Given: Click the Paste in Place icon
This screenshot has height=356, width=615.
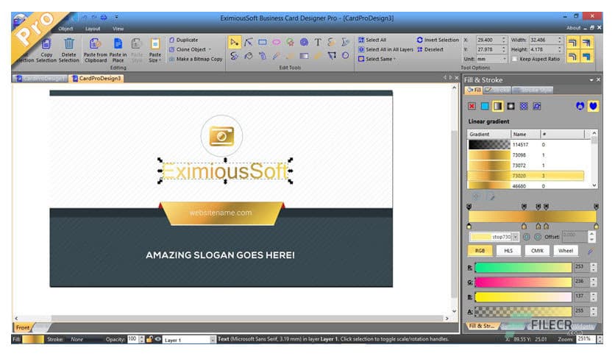Looking at the screenshot, I should (118, 44).
